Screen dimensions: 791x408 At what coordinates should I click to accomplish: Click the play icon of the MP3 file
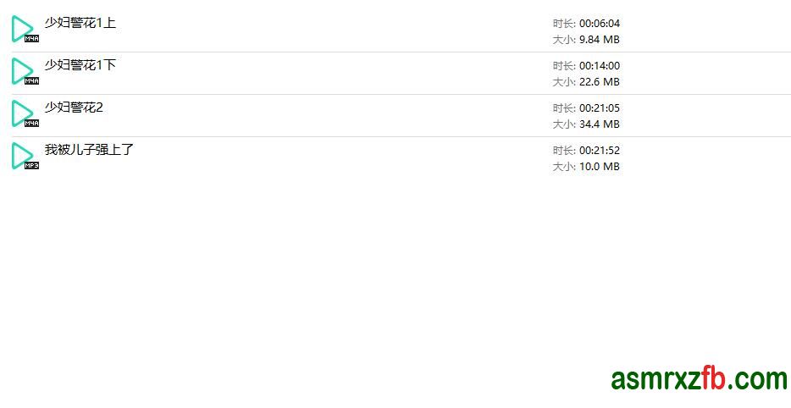pos(22,156)
